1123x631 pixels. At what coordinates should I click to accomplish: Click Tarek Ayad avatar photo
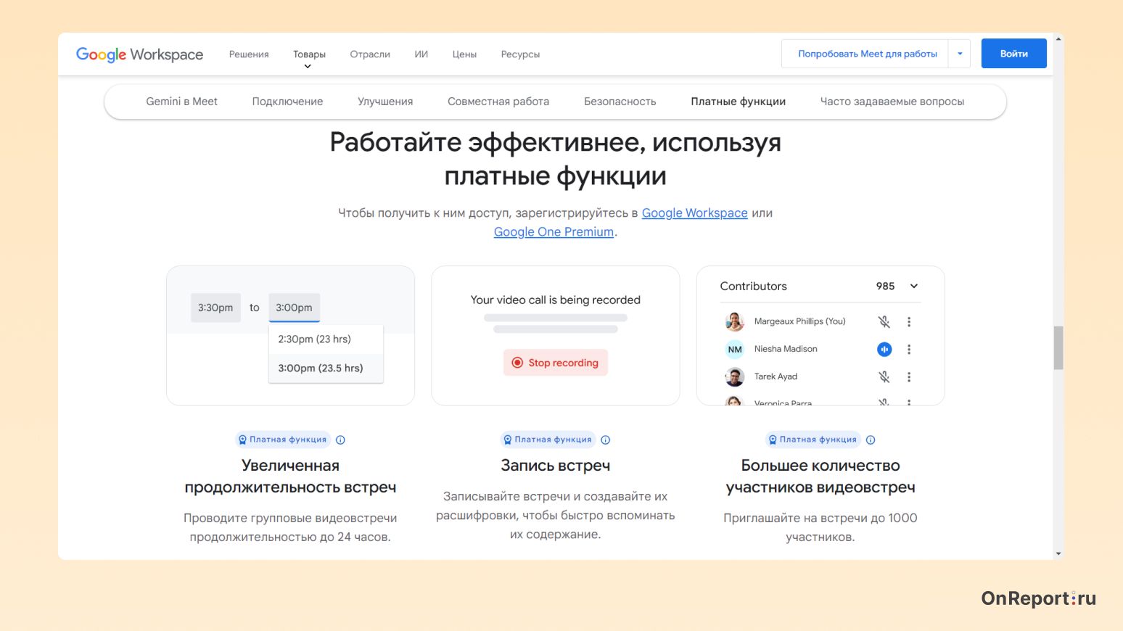pos(735,377)
